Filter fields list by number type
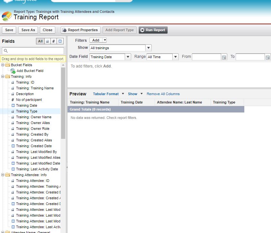 coord(54,41)
